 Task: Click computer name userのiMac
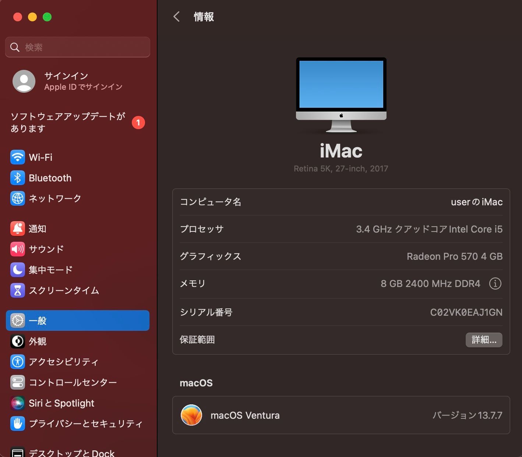coord(477,202)
